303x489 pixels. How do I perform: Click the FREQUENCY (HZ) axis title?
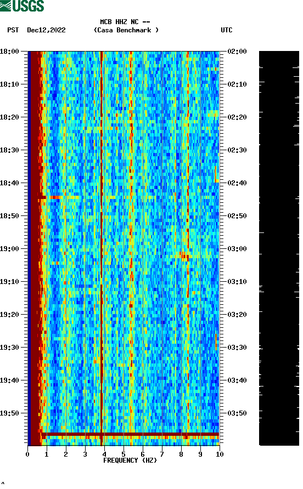tap(130, 460)
